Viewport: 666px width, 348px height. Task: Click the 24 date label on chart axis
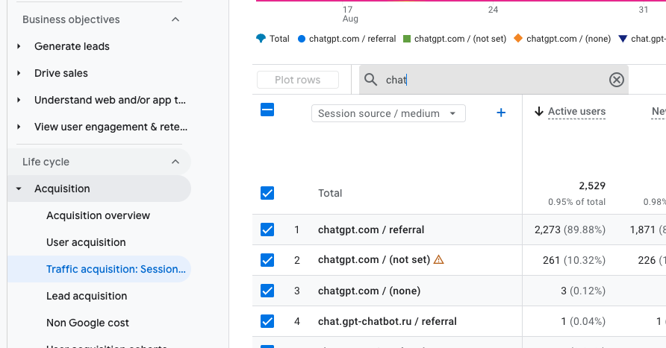point(493,10)
